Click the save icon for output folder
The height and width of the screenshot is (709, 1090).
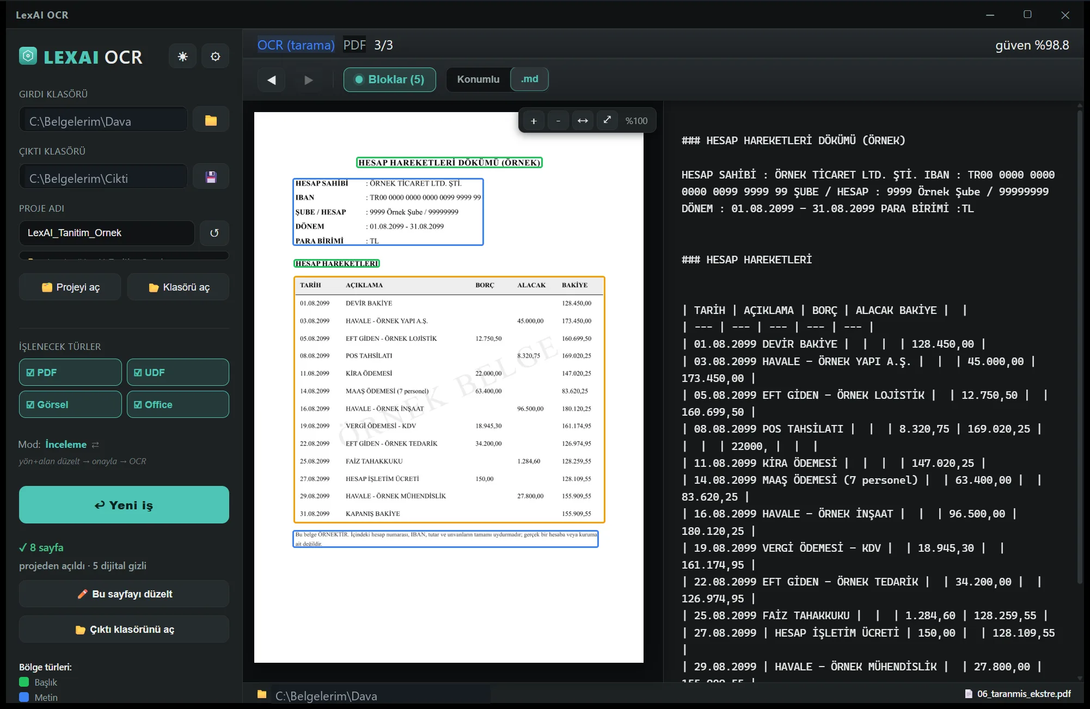[x=211, y=177]
